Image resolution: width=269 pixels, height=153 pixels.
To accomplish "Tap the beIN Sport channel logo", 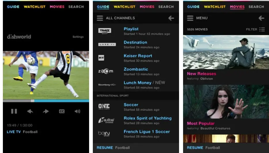I will tap(104, 134).
